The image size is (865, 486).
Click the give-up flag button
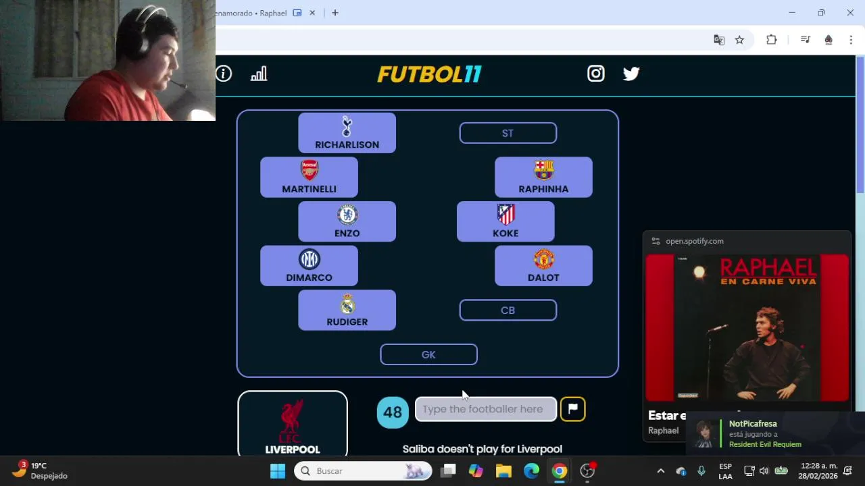click(573, 408)
